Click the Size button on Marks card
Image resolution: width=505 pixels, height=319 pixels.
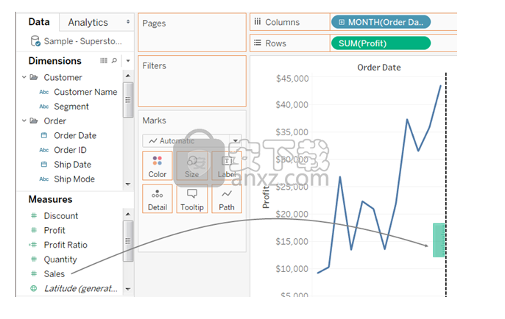[x=192, y=166]
